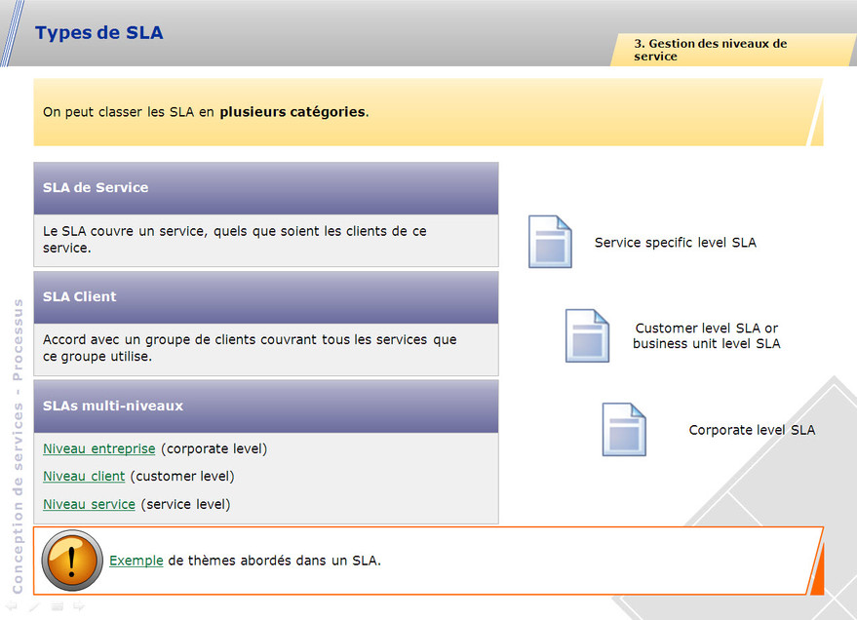Click the orange exclamation warning icon
Image resolution: width=857 pixels, height=620 pixels.
(72, 561)
